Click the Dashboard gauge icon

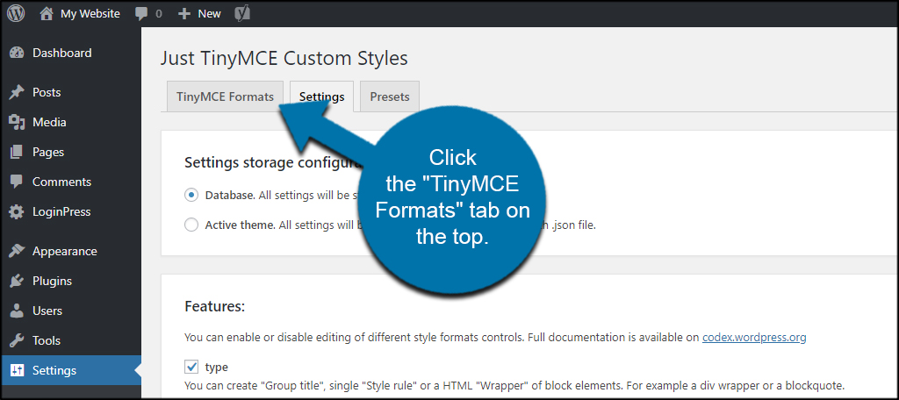tap(17, 53)
